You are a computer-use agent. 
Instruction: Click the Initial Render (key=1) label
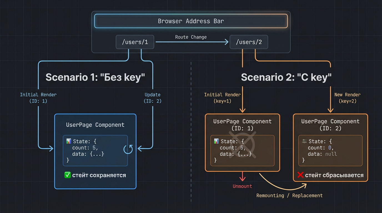coord(222,98)
